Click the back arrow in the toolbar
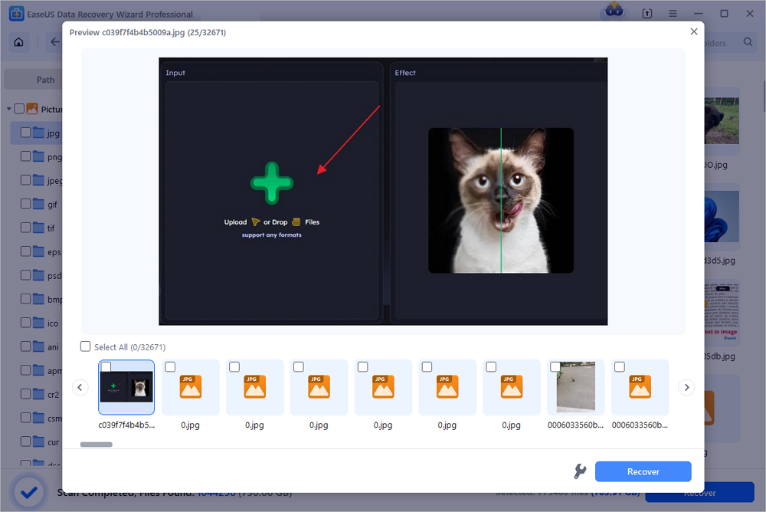 54,43
